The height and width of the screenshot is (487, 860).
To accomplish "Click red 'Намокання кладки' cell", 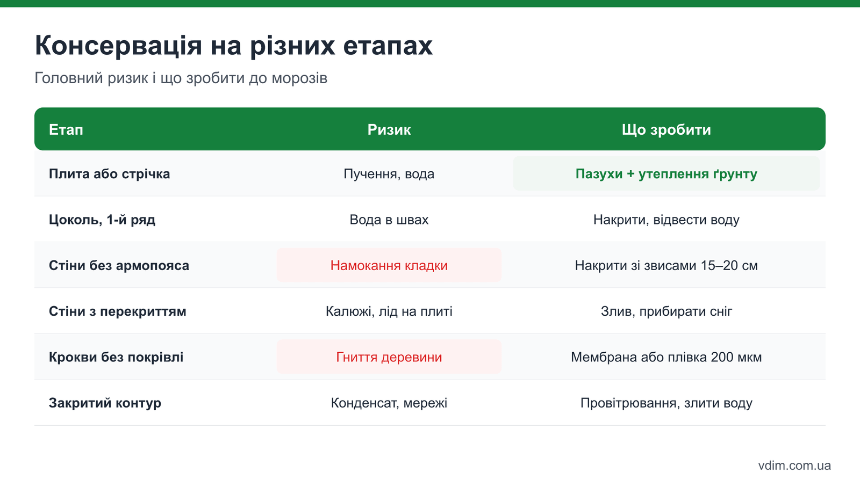I will point(389,265).
